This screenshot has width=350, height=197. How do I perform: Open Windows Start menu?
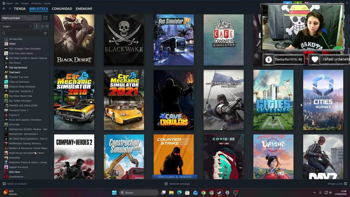(114, 193)
